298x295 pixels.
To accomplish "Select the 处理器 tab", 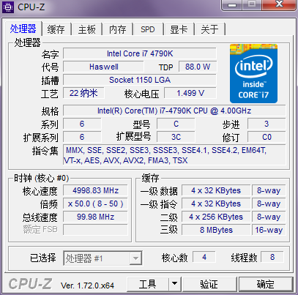I will pos(23,29).
